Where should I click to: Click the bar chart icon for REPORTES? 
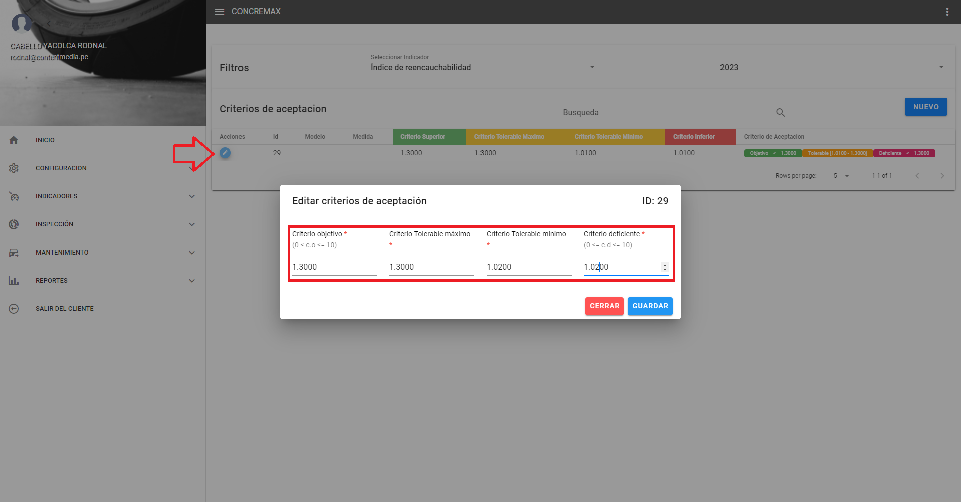coord(14,281)
